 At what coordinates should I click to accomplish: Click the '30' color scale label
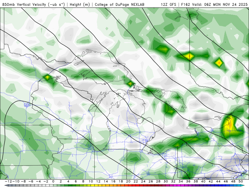[x=166, y=181]
